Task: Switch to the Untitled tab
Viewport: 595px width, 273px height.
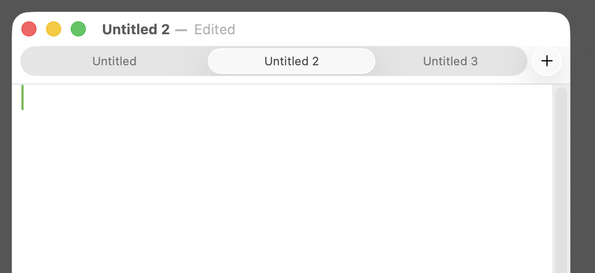Action: (114, 61)
